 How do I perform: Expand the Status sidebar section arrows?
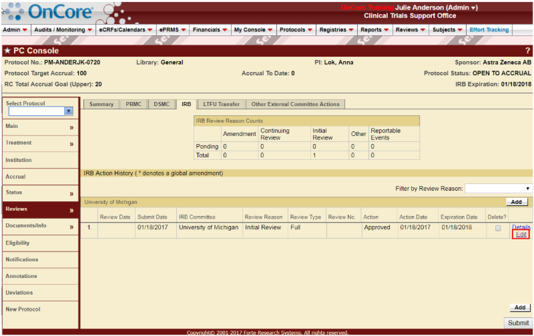[x=71, y=193]
